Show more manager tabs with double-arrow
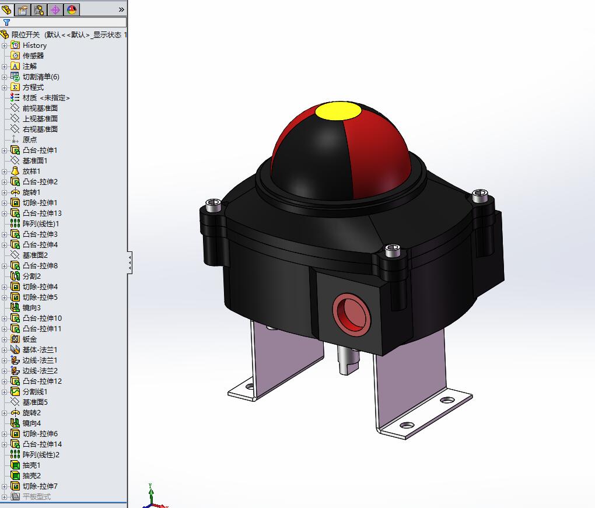This screenshot has height=508, width=595. pyautogui.click(x=121, y=10)
